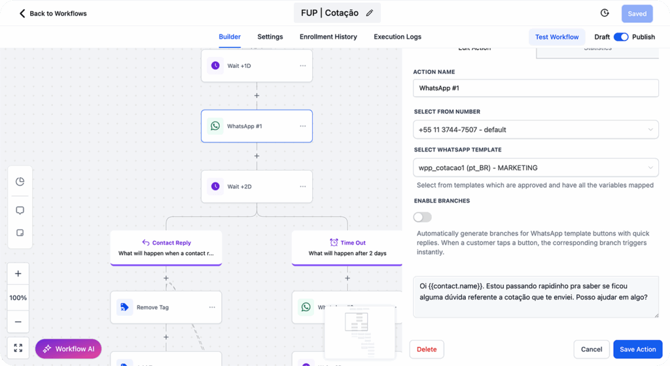Click the Save Action button
670x366 pixels.
point(637,349)
